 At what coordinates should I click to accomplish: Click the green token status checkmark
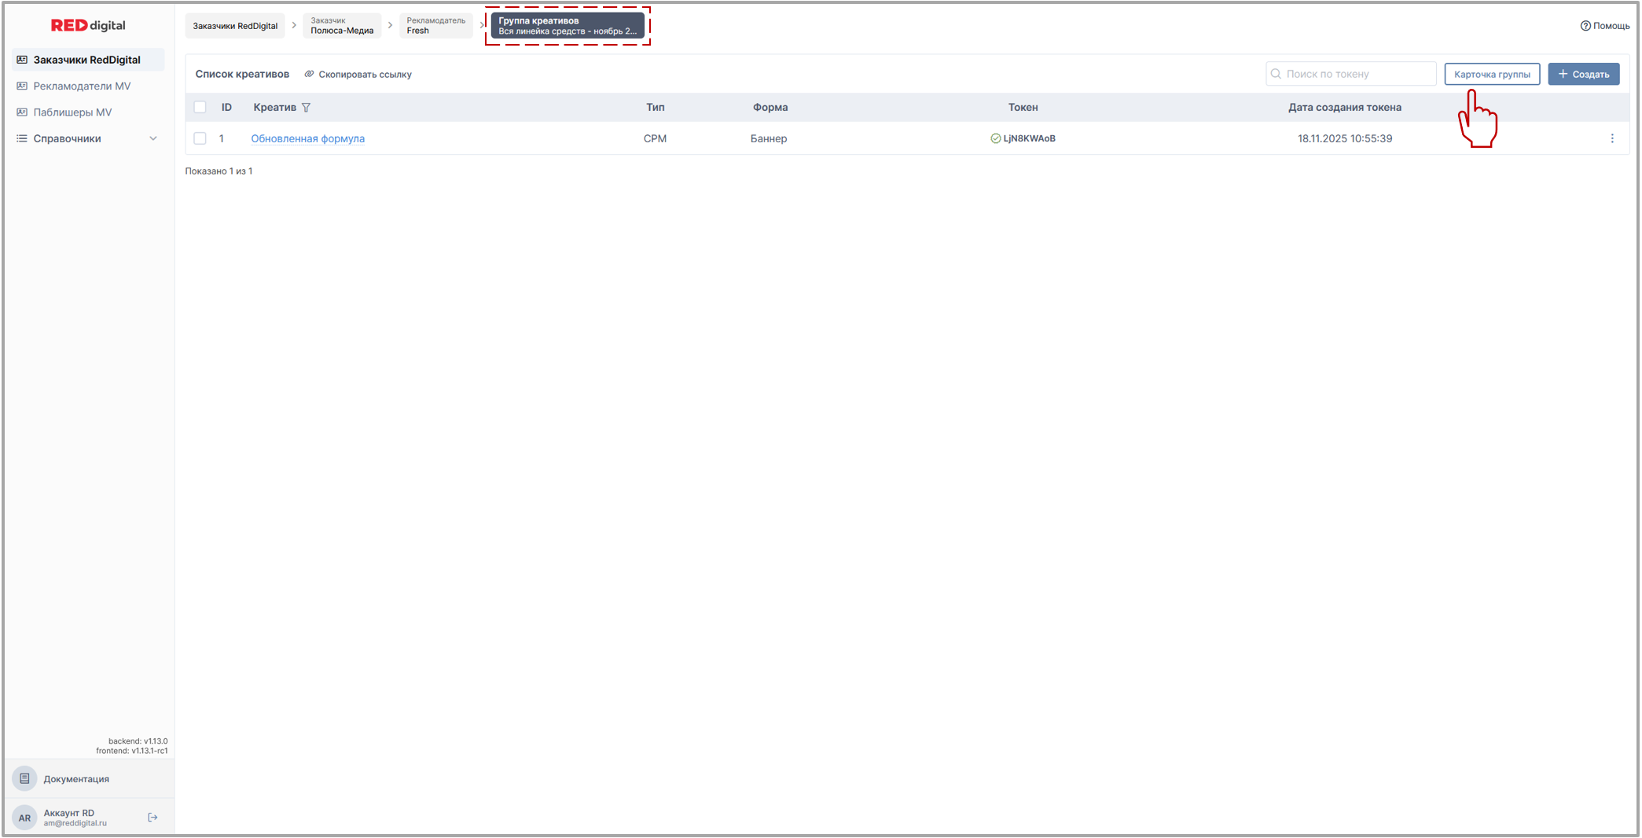(x=995, y=138)
